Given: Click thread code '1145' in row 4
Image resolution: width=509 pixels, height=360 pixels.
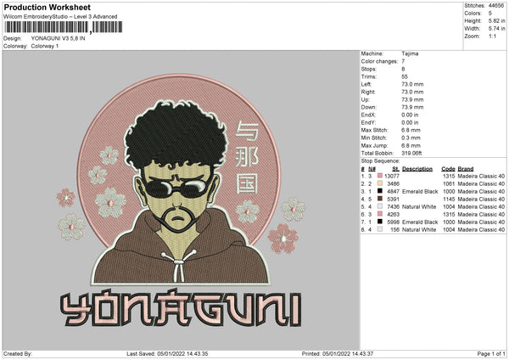Looking at the screenshot, I should click(449, 200).
